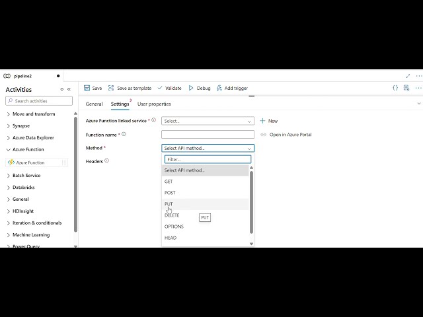Choose HEAD from method list
This screenshot has width=423, height=317.
pos(205,238)
